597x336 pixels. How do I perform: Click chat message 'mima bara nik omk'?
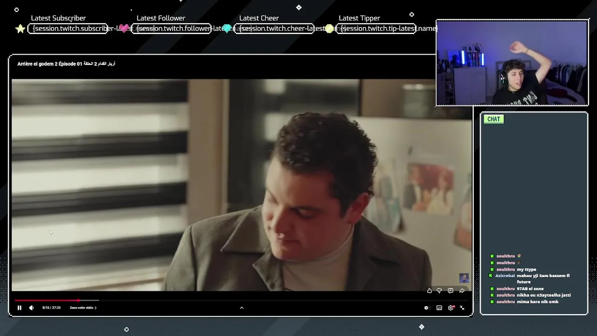pos(538,302)
